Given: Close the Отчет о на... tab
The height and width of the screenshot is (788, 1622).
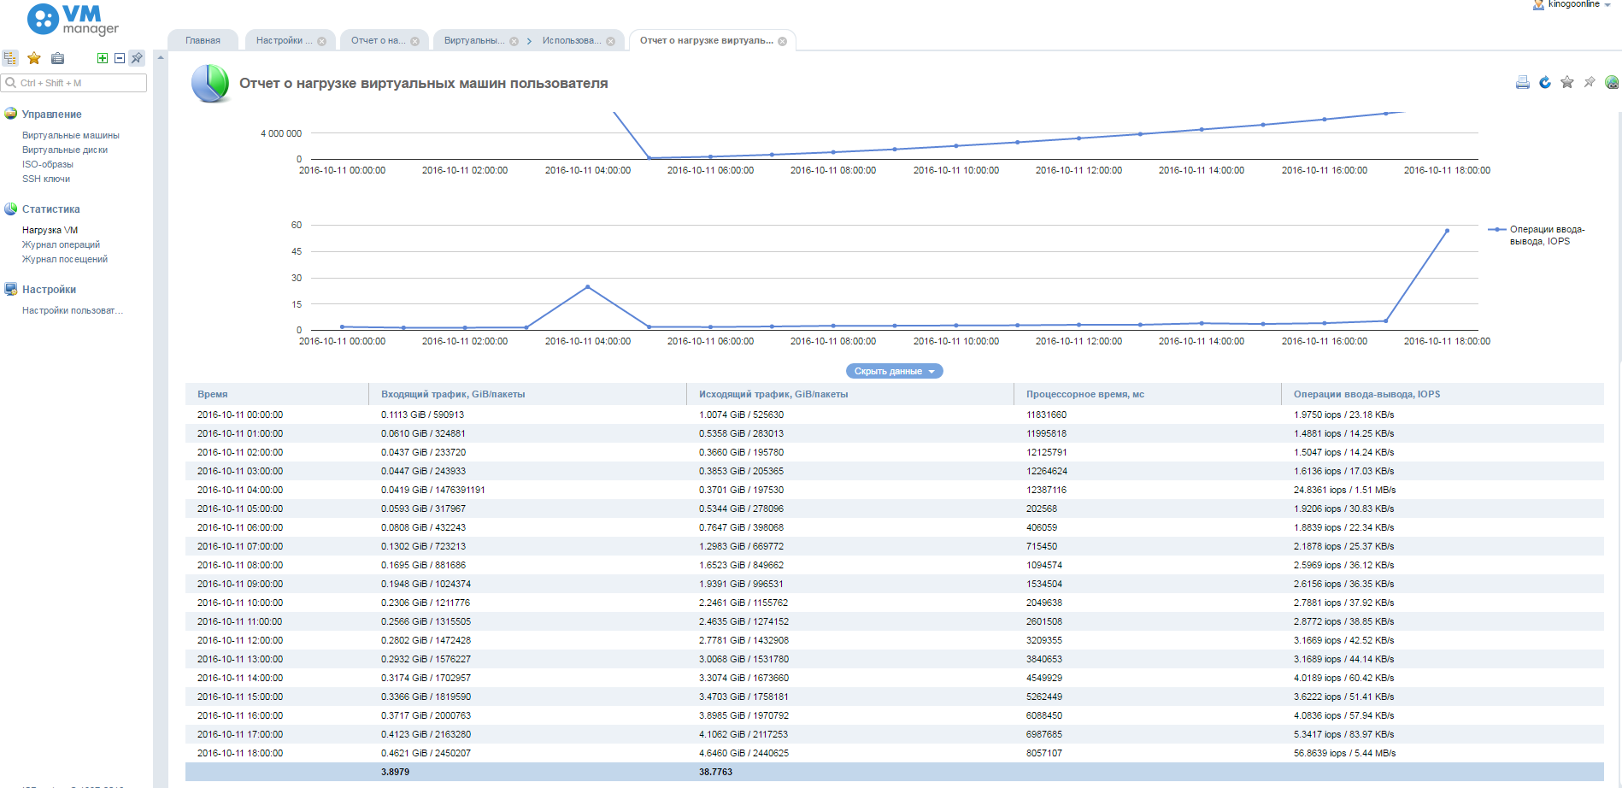Looking at the screenshot, I should coord(414,41).
